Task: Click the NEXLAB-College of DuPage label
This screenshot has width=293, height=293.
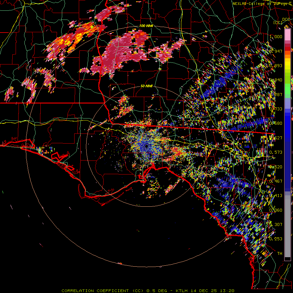Action: coord(262,4)
